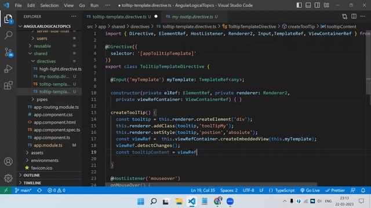Open the View menu
This screenshot has width=371, height=208.
point(68,5)
